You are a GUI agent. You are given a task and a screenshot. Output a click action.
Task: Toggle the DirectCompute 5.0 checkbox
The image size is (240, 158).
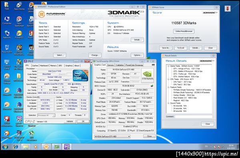137,130
